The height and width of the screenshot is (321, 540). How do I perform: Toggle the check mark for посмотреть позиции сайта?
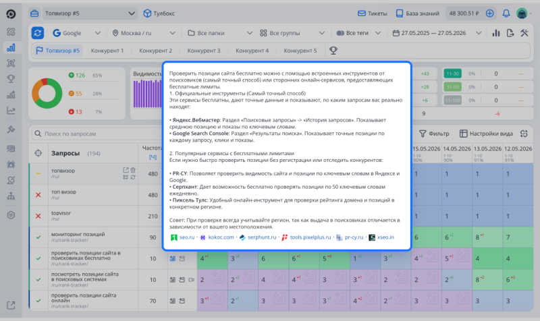(38, 280)
